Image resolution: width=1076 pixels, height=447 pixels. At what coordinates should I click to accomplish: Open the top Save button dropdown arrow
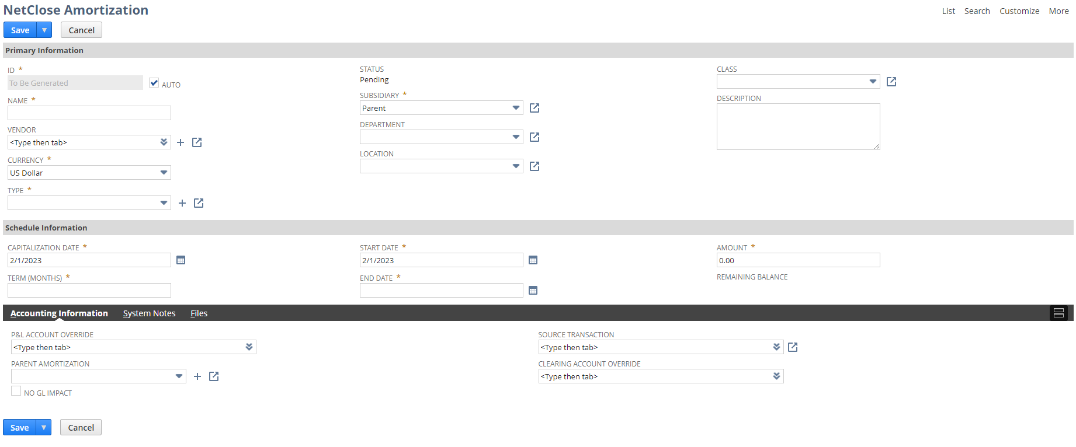click(44, 30)
